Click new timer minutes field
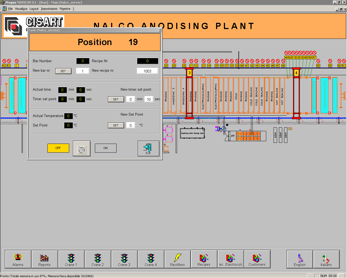The height and width of the screenshot is (278, 347). click(131, 99)
